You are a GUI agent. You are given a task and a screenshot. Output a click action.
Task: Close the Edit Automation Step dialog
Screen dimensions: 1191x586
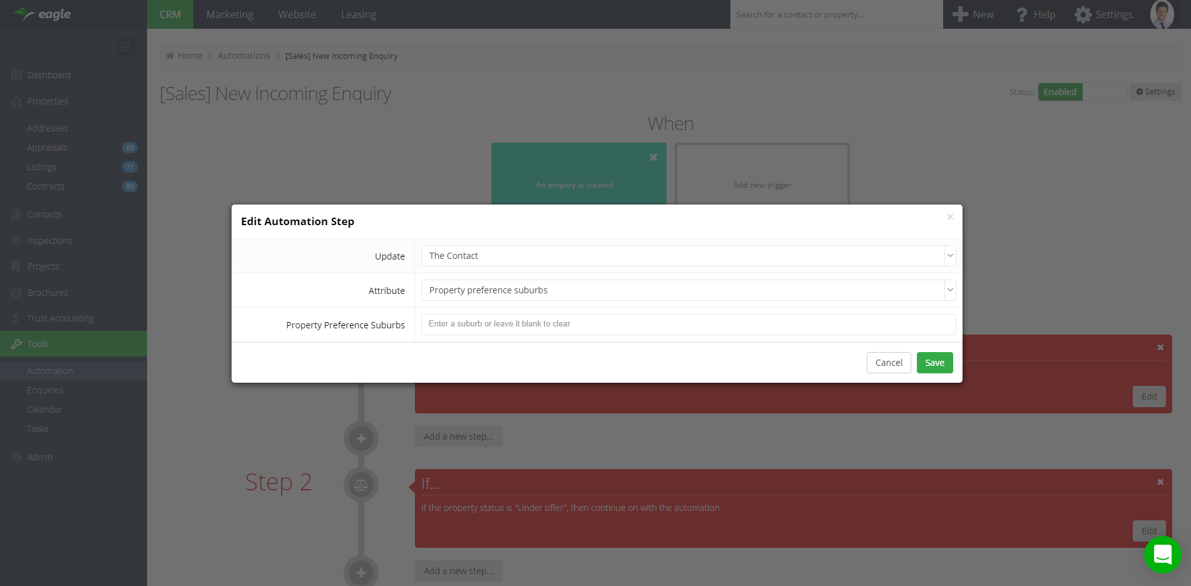[949, 217]
